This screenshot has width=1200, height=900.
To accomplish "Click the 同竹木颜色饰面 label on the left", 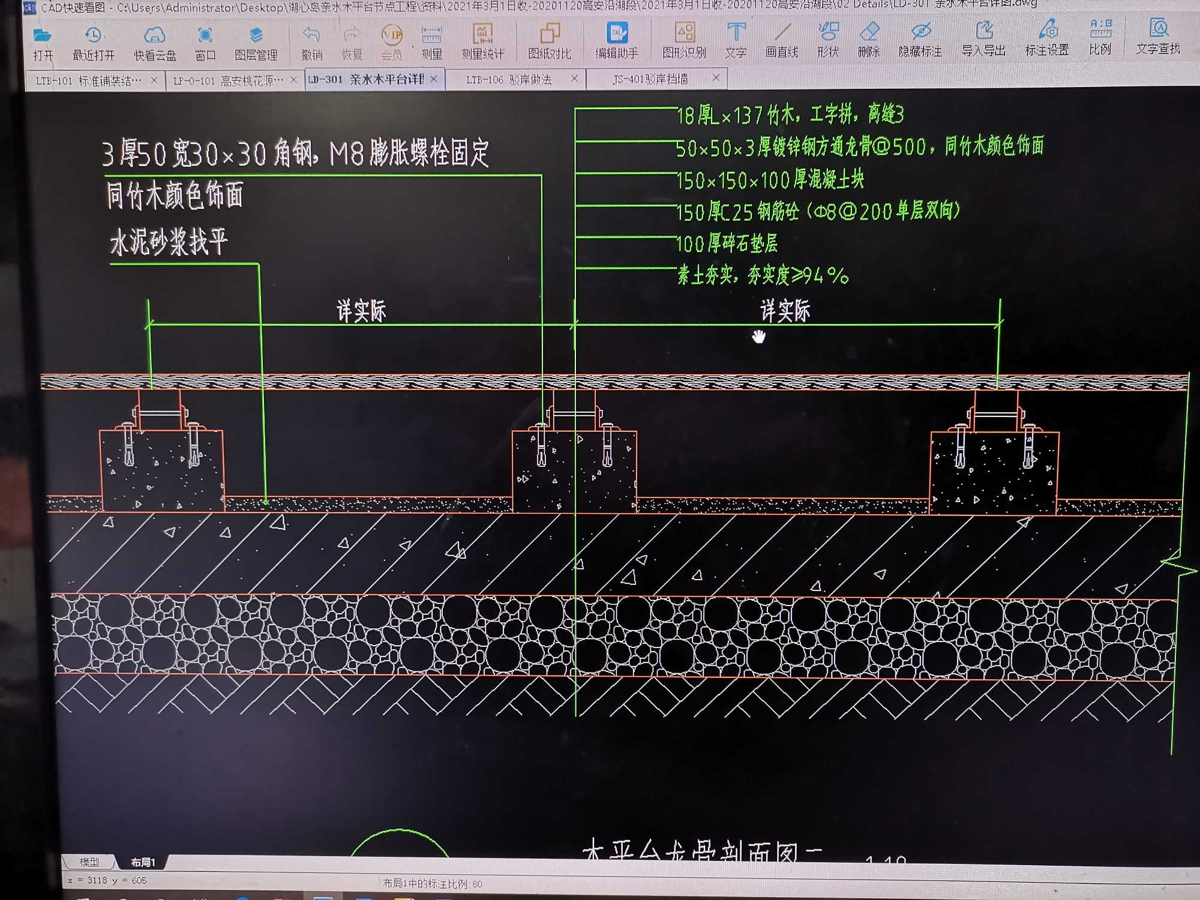I will [175, 196].
